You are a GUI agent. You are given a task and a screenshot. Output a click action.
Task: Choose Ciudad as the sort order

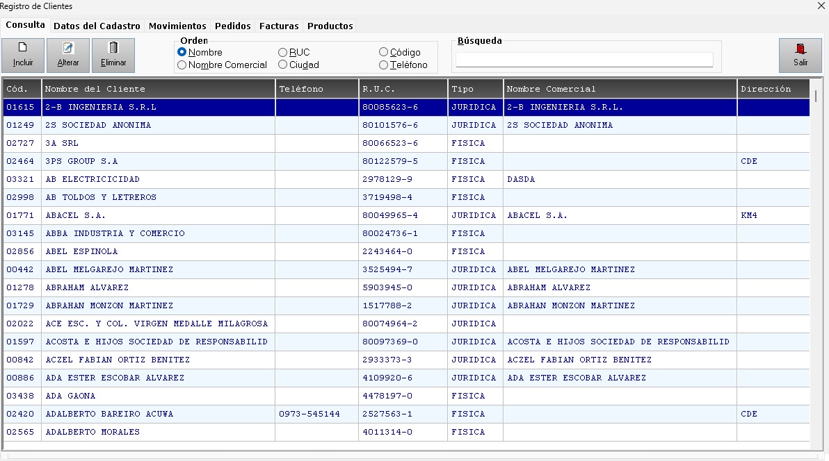tap(282, 65)
